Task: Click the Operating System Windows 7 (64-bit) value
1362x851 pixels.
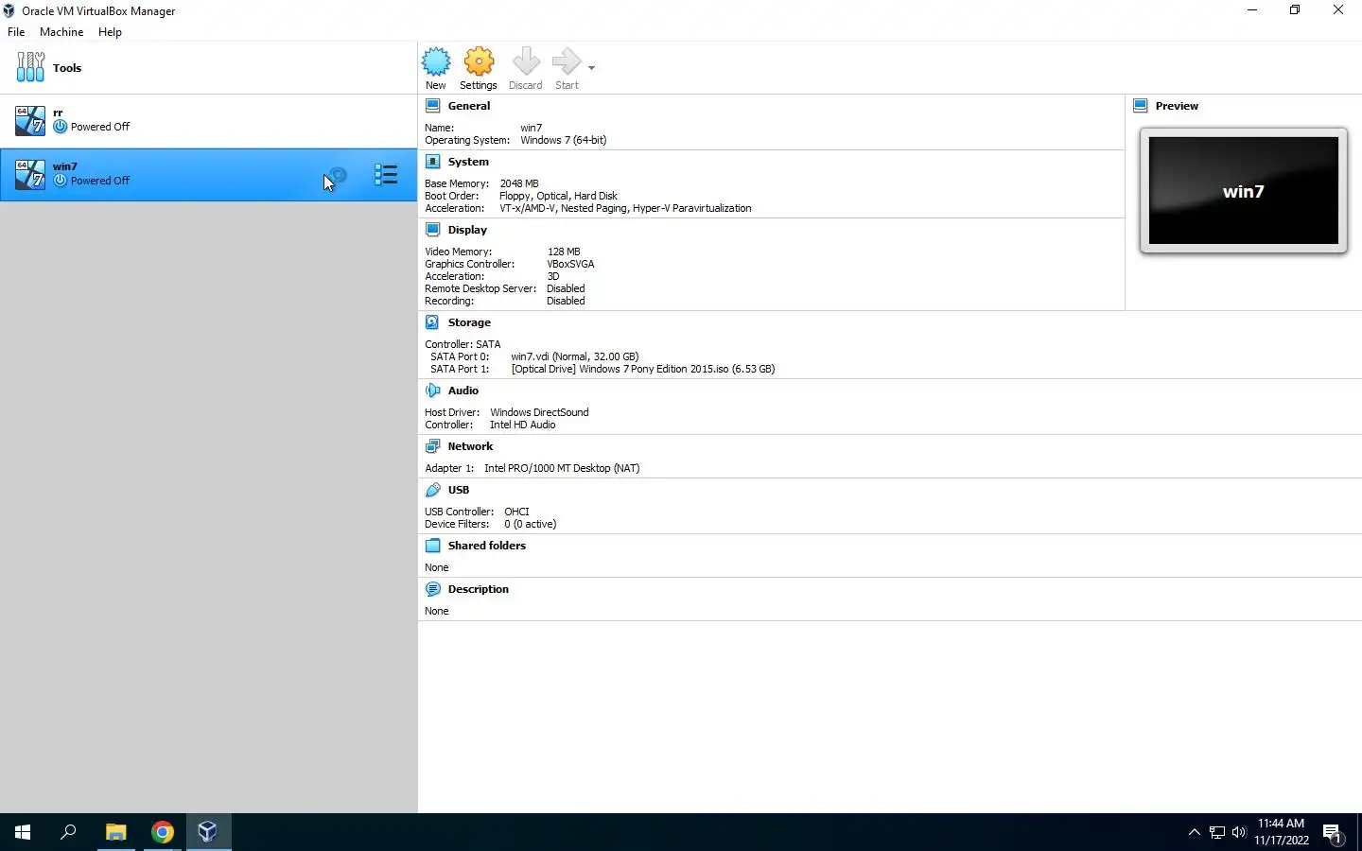Action: pyautogui.click(x=564, y=140)
